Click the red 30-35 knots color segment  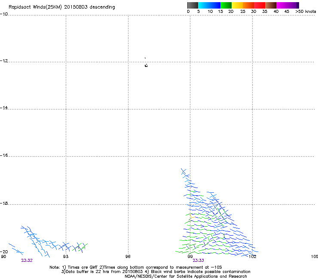260,5
